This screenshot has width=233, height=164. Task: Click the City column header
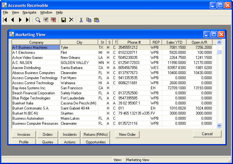tap(79, 42)
